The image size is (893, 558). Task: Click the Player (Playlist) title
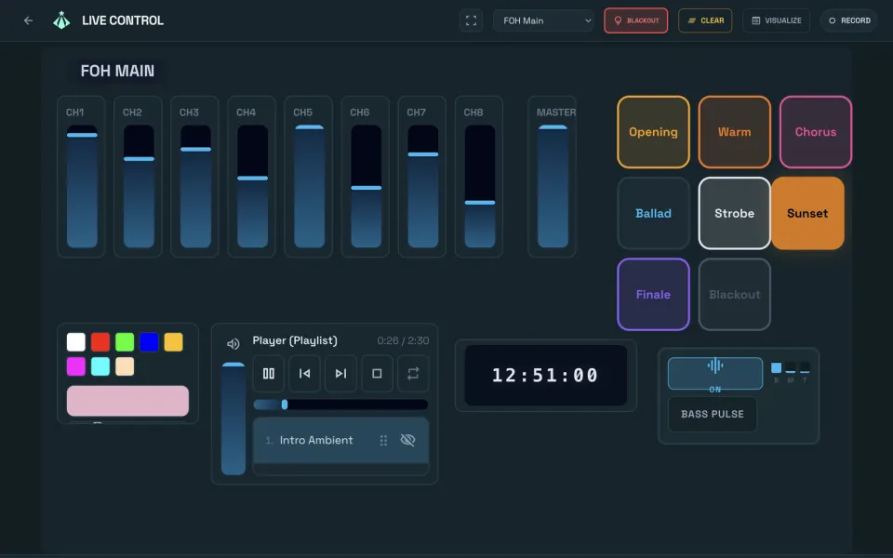[295, 340]
